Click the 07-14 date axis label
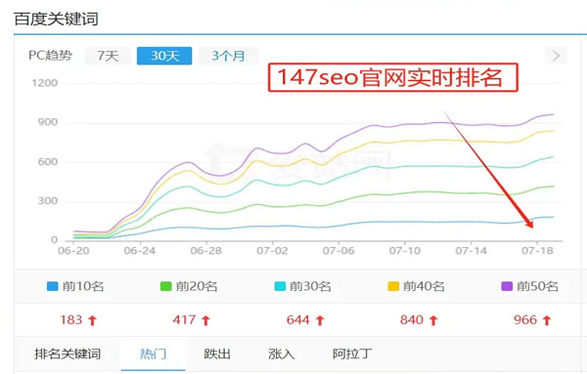 [x=471, y=251]
